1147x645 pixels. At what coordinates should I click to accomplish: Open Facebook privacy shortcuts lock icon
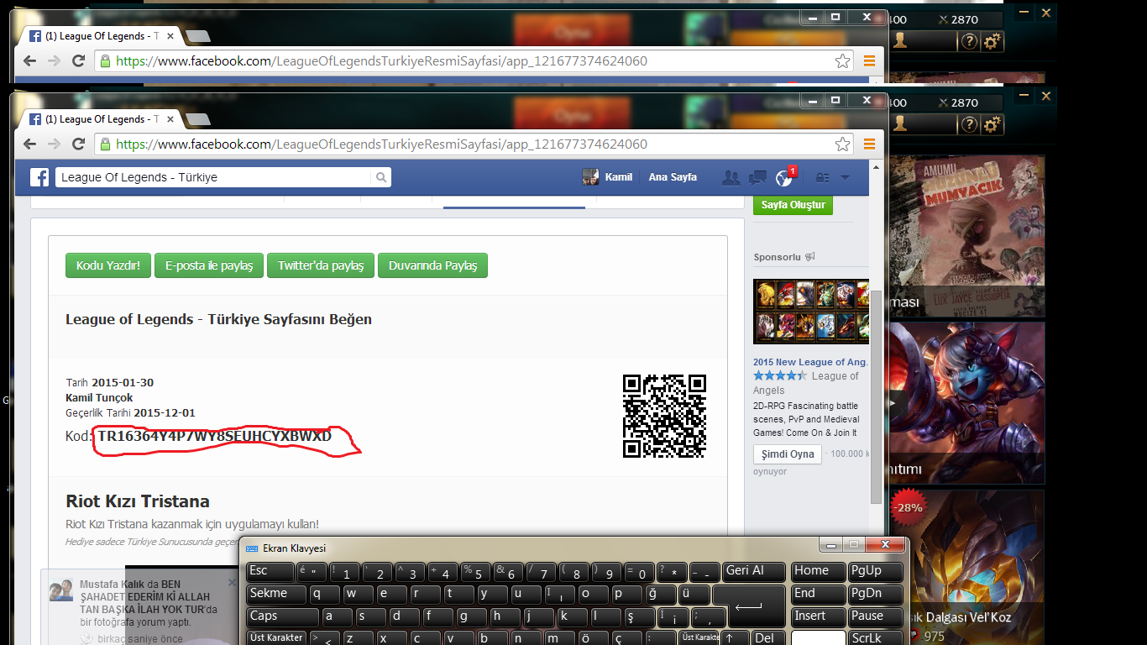[822, 177]
